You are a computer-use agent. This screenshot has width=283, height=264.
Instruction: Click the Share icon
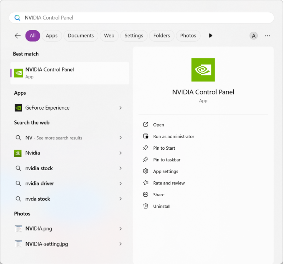point(146,194)
